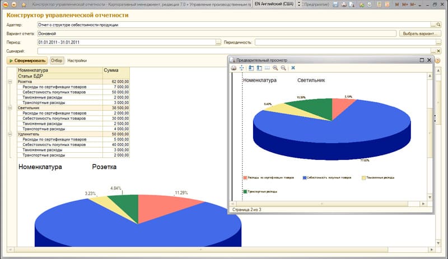The height and width of the screenshot is (259, 448).
Task: Select the Статьи БДР header cell
Action: (60, 76)
